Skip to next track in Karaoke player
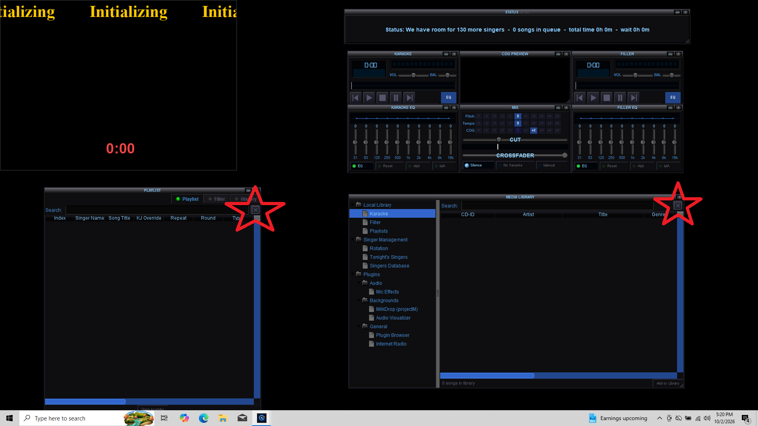758x426 pixels. tap(409, 98)
